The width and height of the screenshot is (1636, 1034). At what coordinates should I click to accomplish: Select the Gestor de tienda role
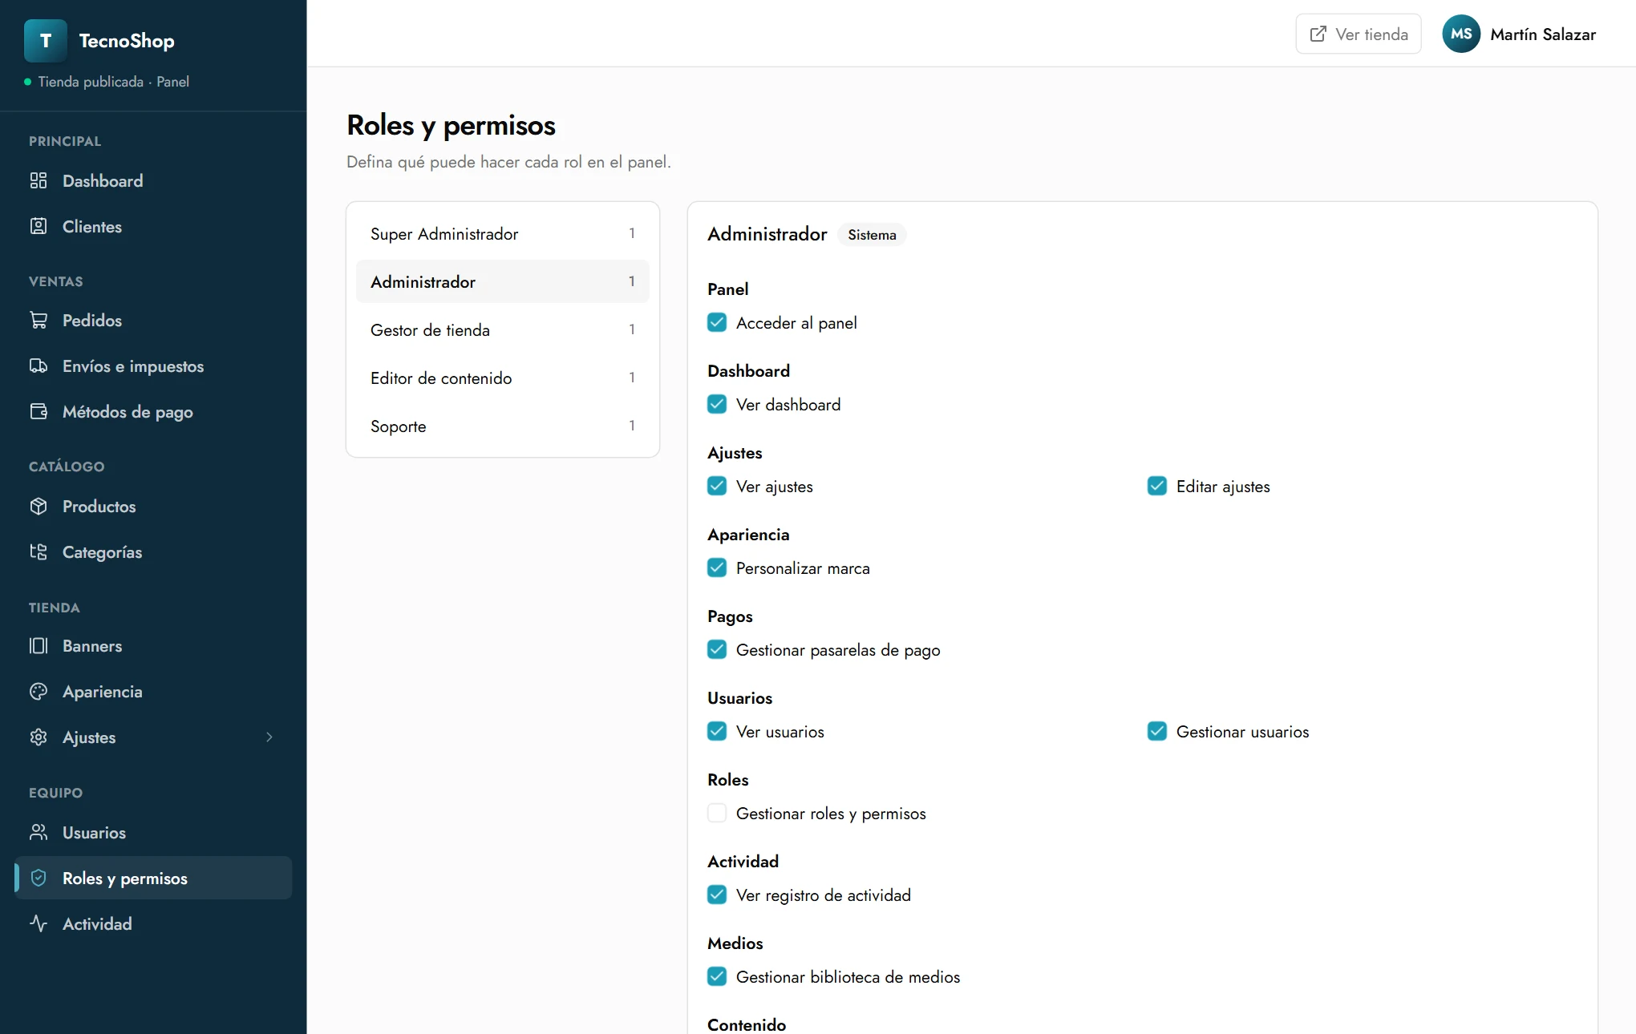(x=503, y=329)
